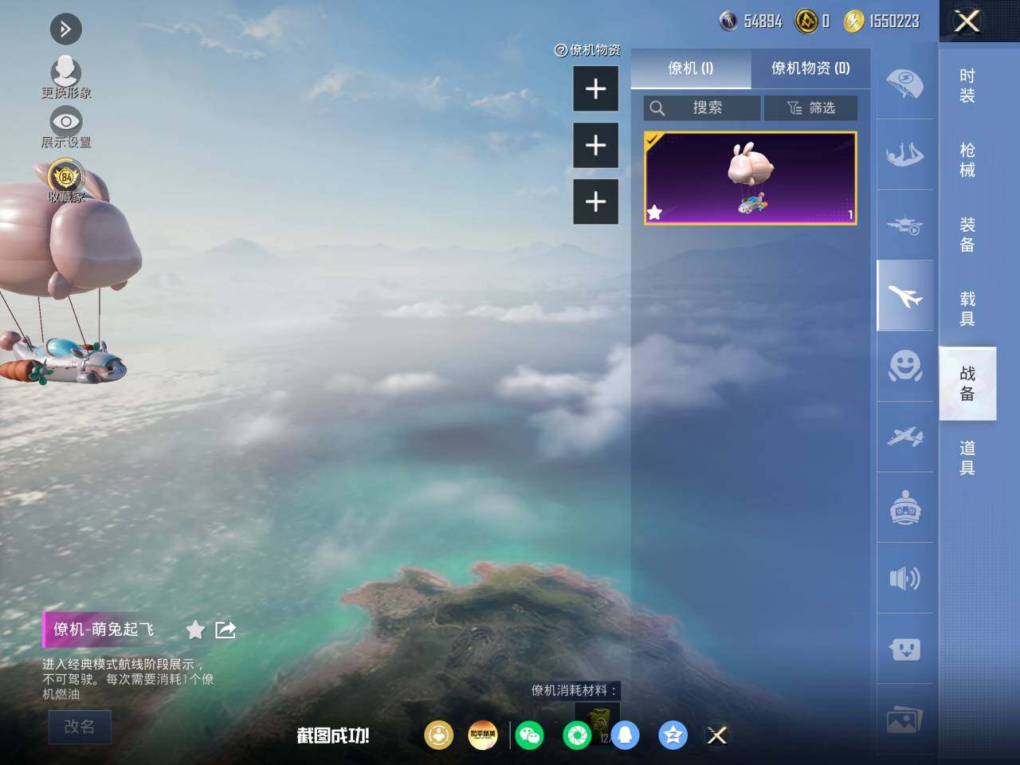This screenshot has width=1020, height=765.
Task: Open the wingman supplies help label
Action: tap(587, 50)
